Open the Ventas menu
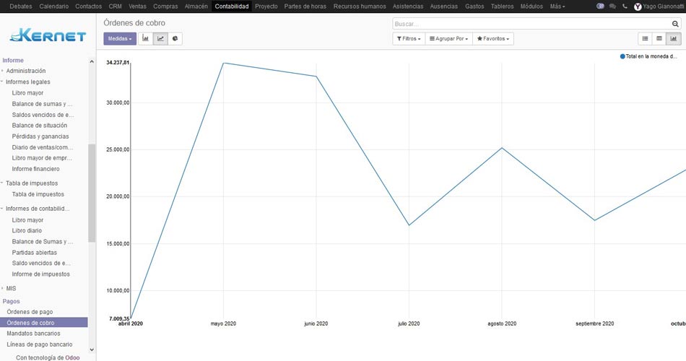686x361 pixels. click(137, 6)
